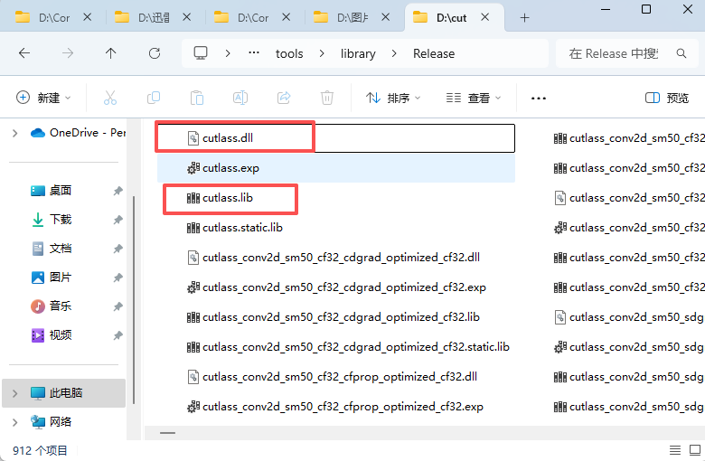This screenshot has height=461, width=705.
Task: Unpin 桌面 using its pin icon
Action: [x=117, y=191]
